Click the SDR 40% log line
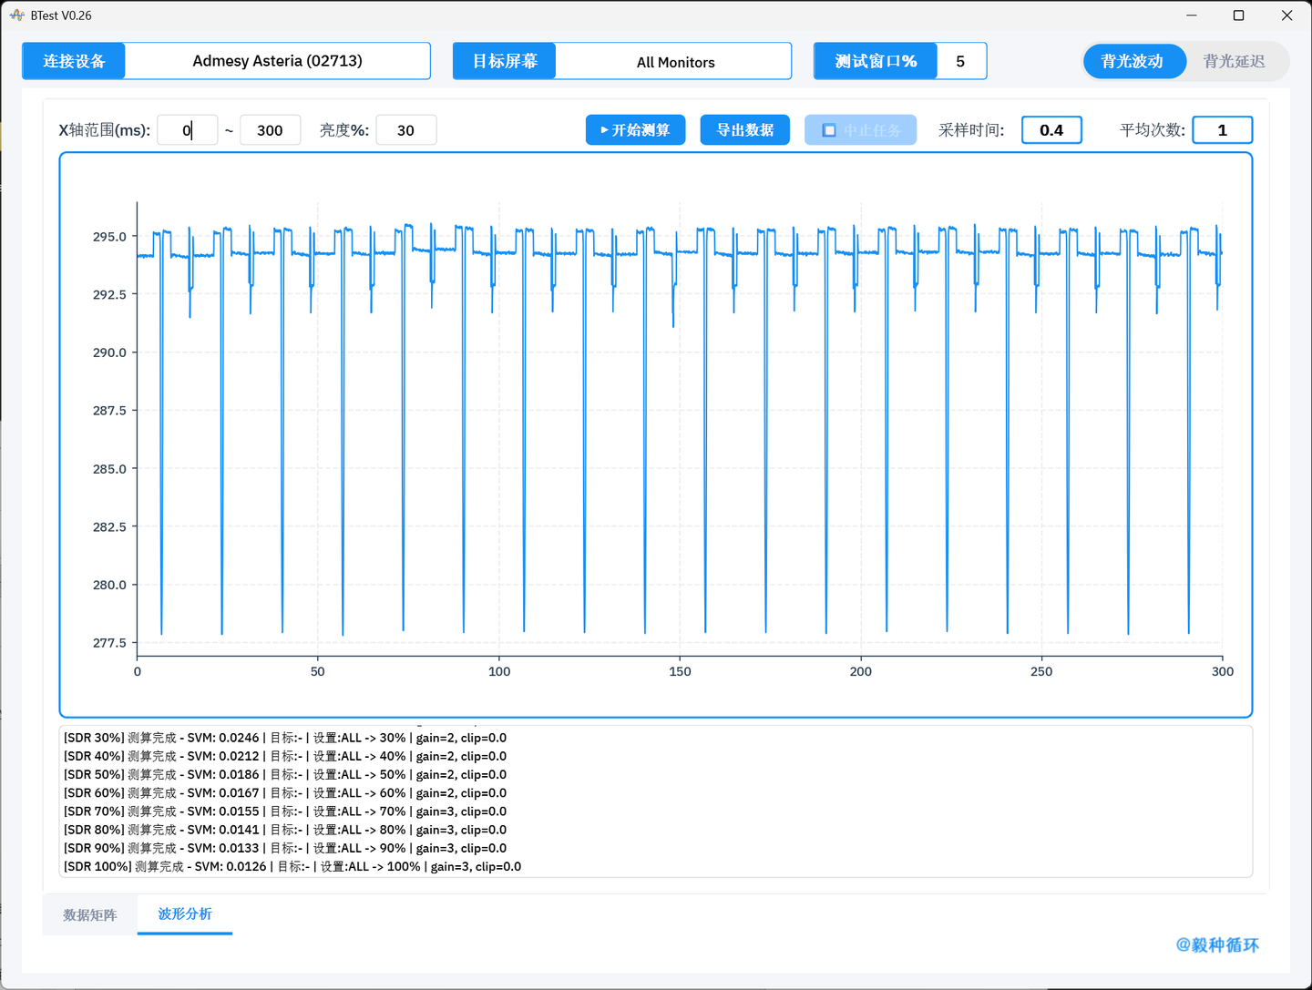This screenshot has width=1312, height=990. [285, 756]
